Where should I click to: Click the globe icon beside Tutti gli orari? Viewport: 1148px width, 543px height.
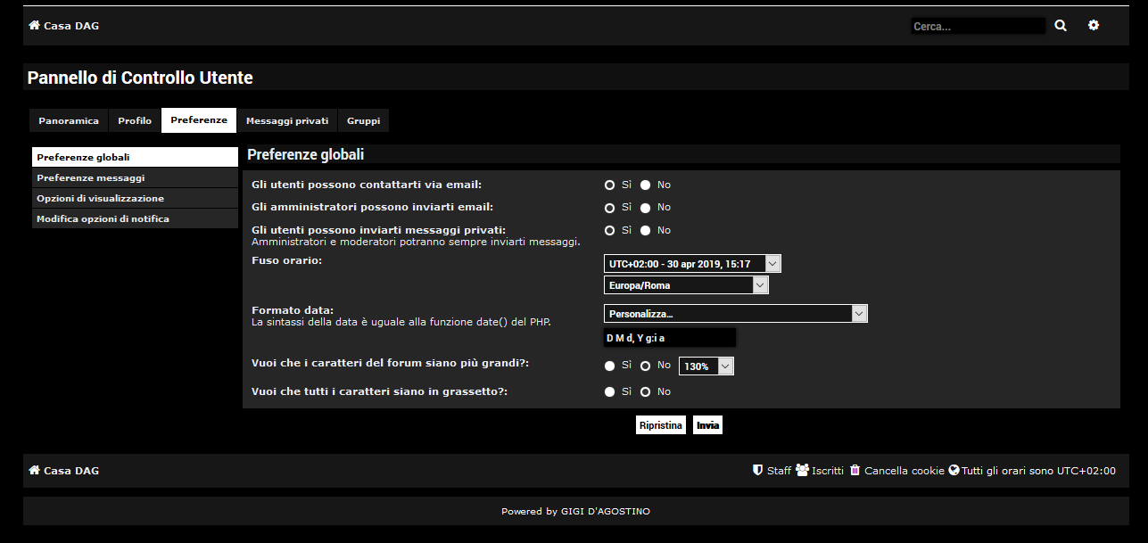pyautogui.click(x=953, y=470)
